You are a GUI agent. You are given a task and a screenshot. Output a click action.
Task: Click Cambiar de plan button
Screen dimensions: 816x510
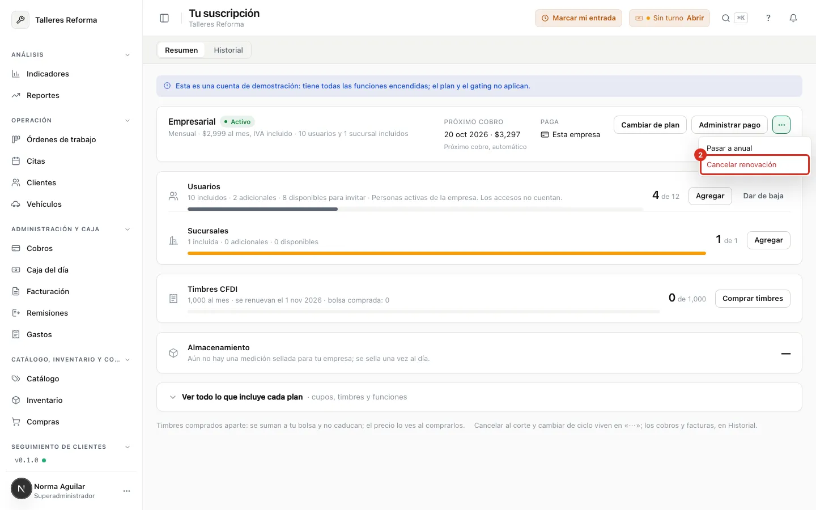click(x=650, y=125)
